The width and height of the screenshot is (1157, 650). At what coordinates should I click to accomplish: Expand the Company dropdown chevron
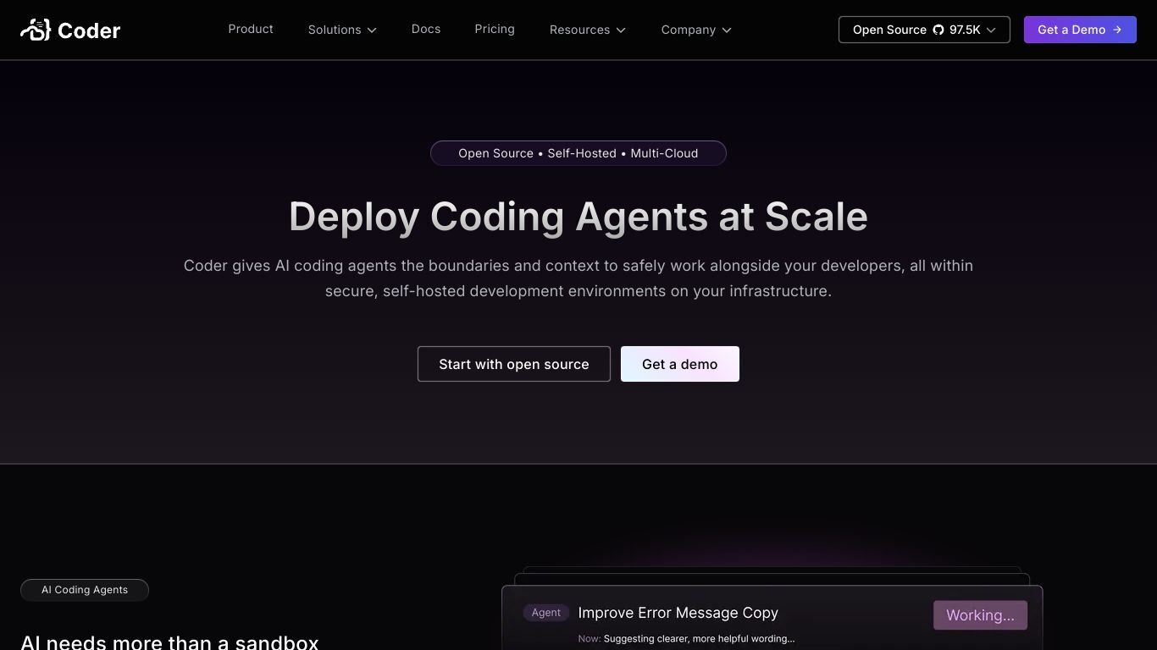click(x=726, y=30)
